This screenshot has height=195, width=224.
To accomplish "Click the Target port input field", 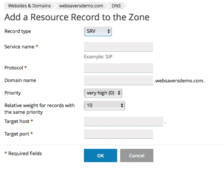I will (118, 134).
